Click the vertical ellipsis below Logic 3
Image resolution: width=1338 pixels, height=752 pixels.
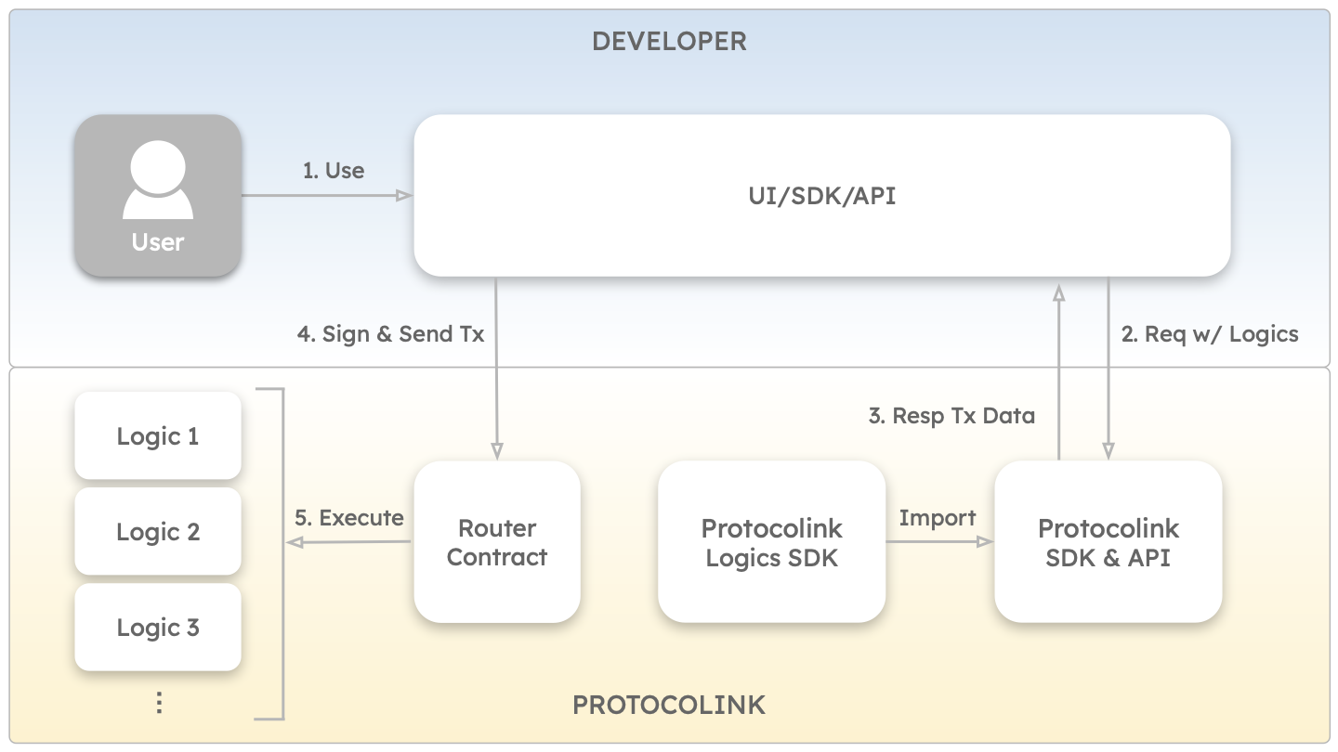pyautogui.click(x=159, y=703)
